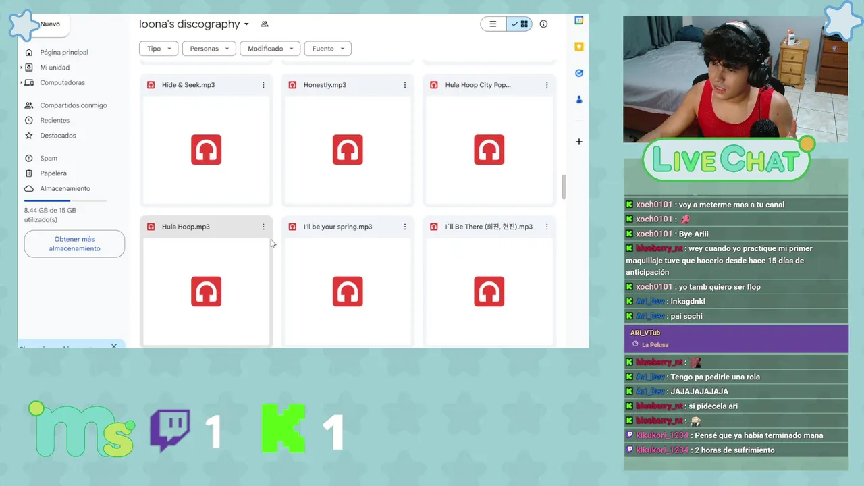Click the plus get add-ons icon
864x486 pixels.
pos(578,142)
